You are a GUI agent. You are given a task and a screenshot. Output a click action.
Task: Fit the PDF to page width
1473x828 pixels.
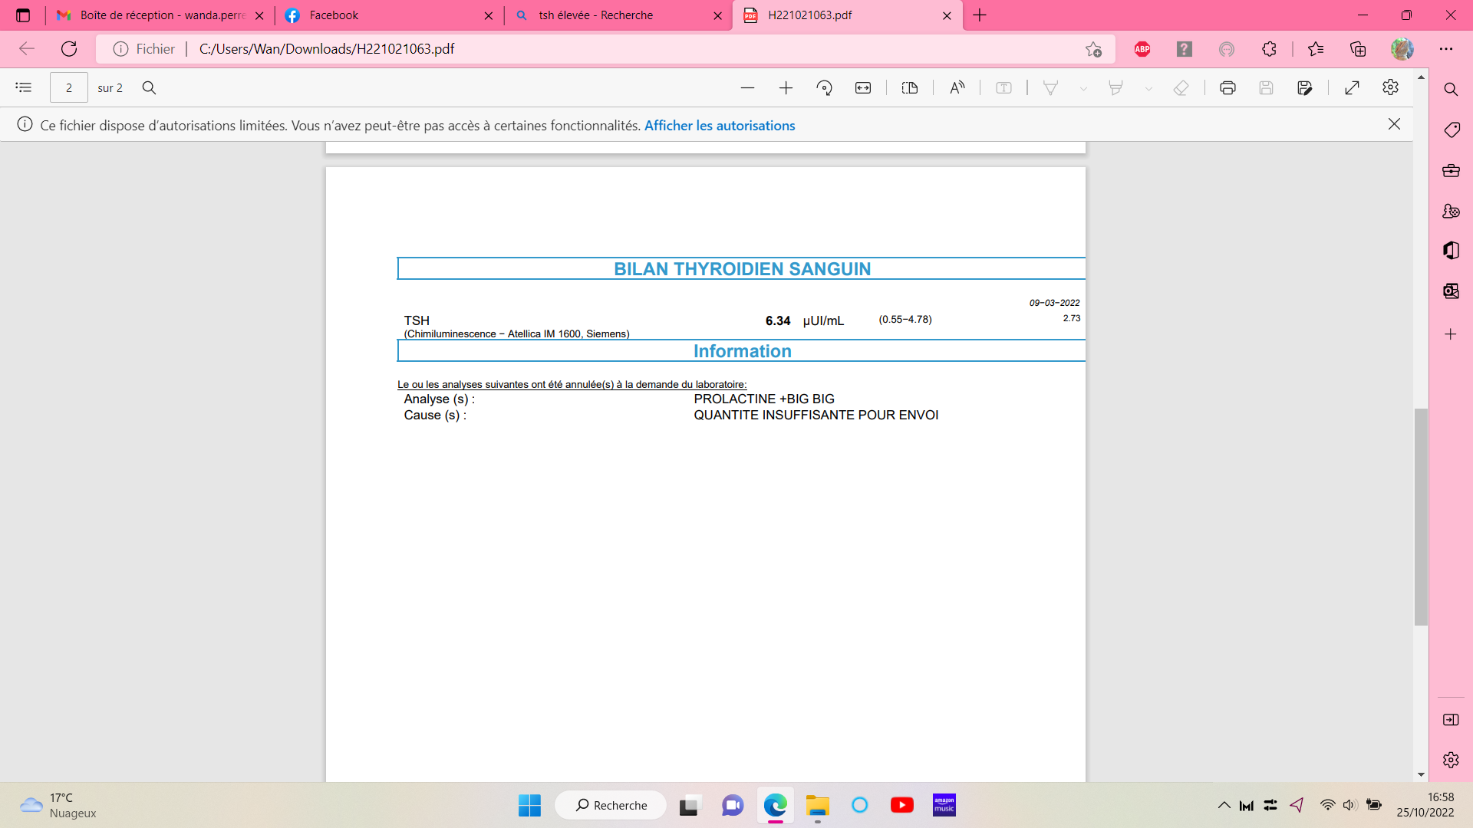(x=863, y=88)
